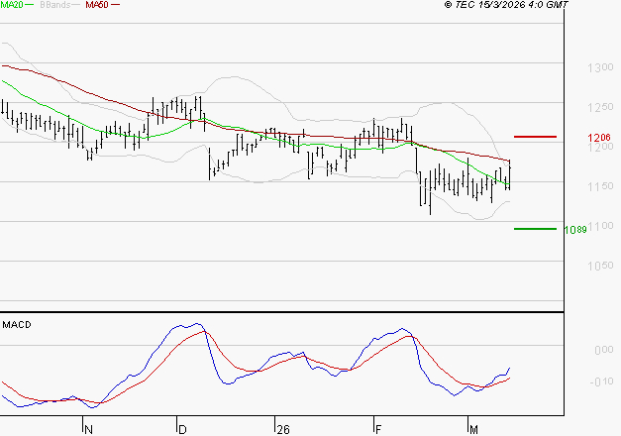621x436 pixels.
Task: Click the red MA50 legend line swatch
Action: click(116, 6)
